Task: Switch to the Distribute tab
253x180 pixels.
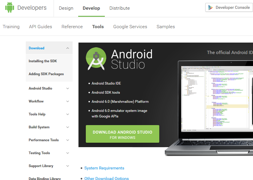Action: pos(119,8)
